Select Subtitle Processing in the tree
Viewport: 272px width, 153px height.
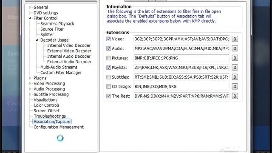51,94
